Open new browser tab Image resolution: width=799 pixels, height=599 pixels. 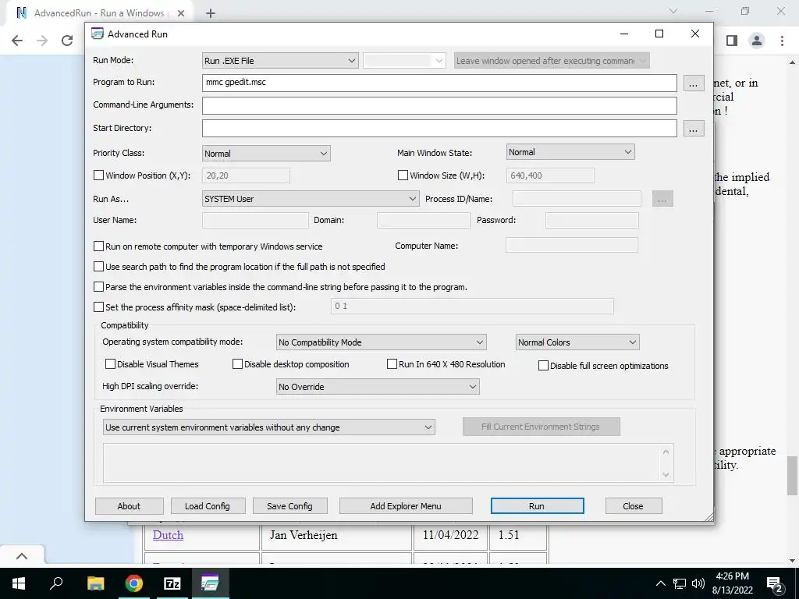pos(211,14)
